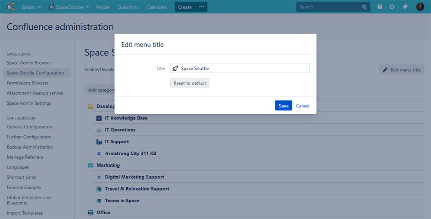This screenshot has width=431, height=219.
Task: Click the Office category printer icon
Action: coord(91,213)
